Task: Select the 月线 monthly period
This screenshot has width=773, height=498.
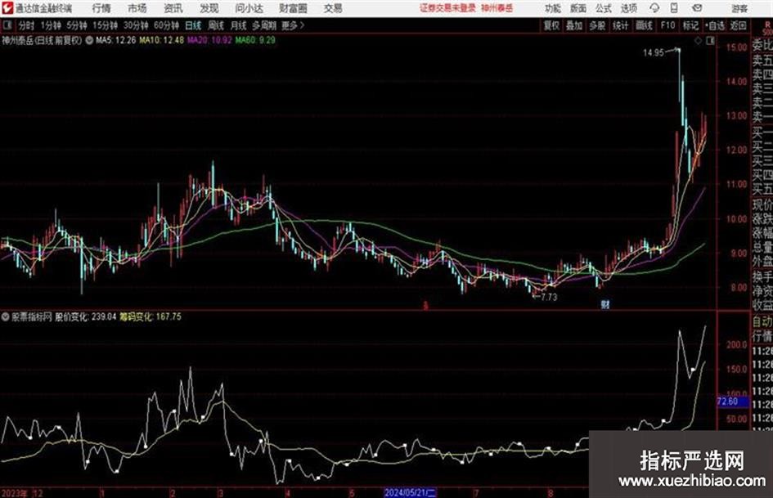Action: (x=239, y=25)
